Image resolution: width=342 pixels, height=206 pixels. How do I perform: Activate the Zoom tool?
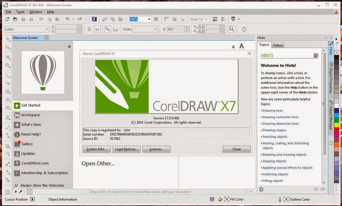[x=8, y=65]
